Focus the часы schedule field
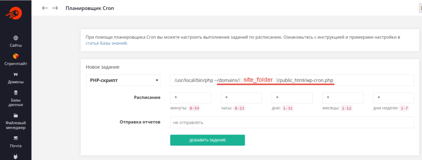This screenshot has height=160, width=422. (x=241, y=98)
